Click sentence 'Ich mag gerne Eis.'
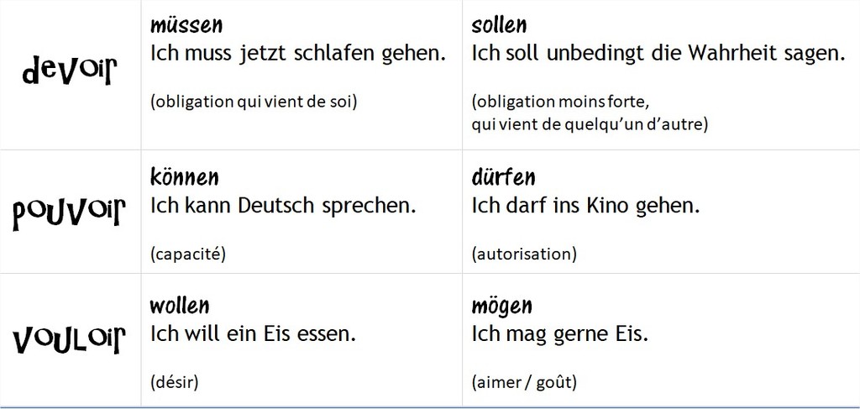 coord(560,333)
